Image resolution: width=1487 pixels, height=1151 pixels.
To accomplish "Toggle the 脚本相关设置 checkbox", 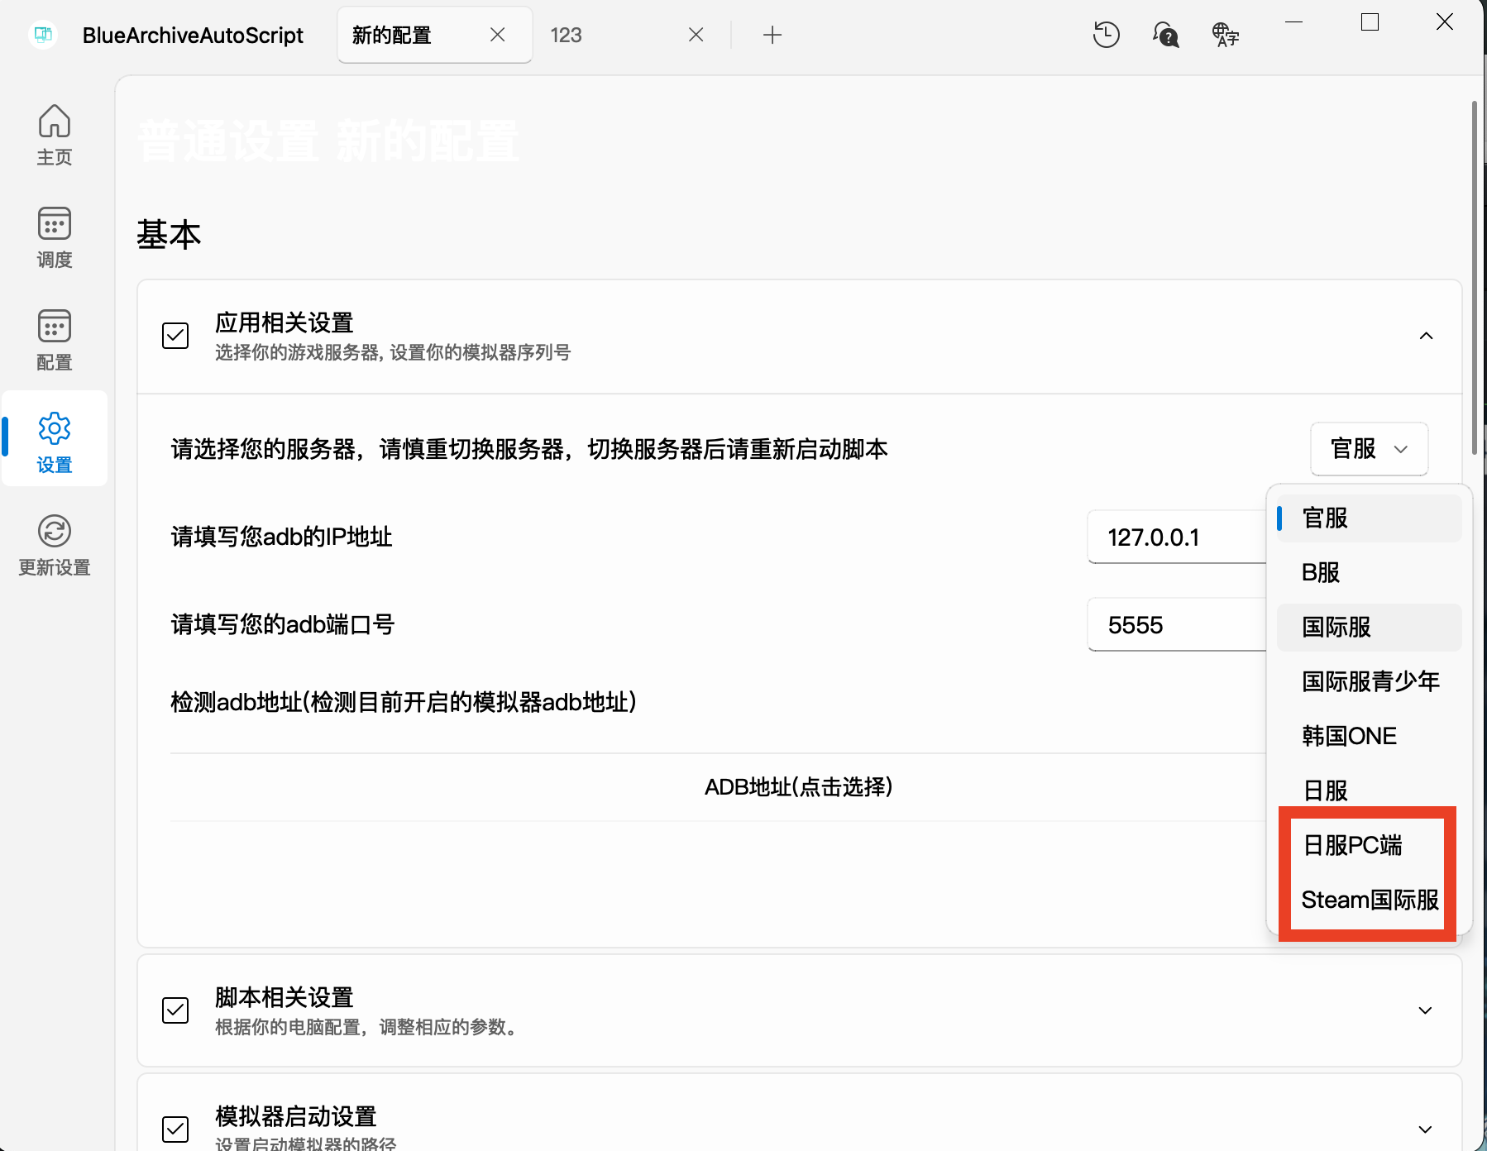I will pos(175,1010).
